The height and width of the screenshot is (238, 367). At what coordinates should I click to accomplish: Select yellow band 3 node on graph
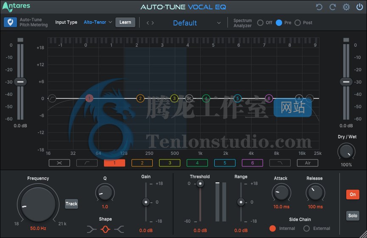click(x=174, y=98)
